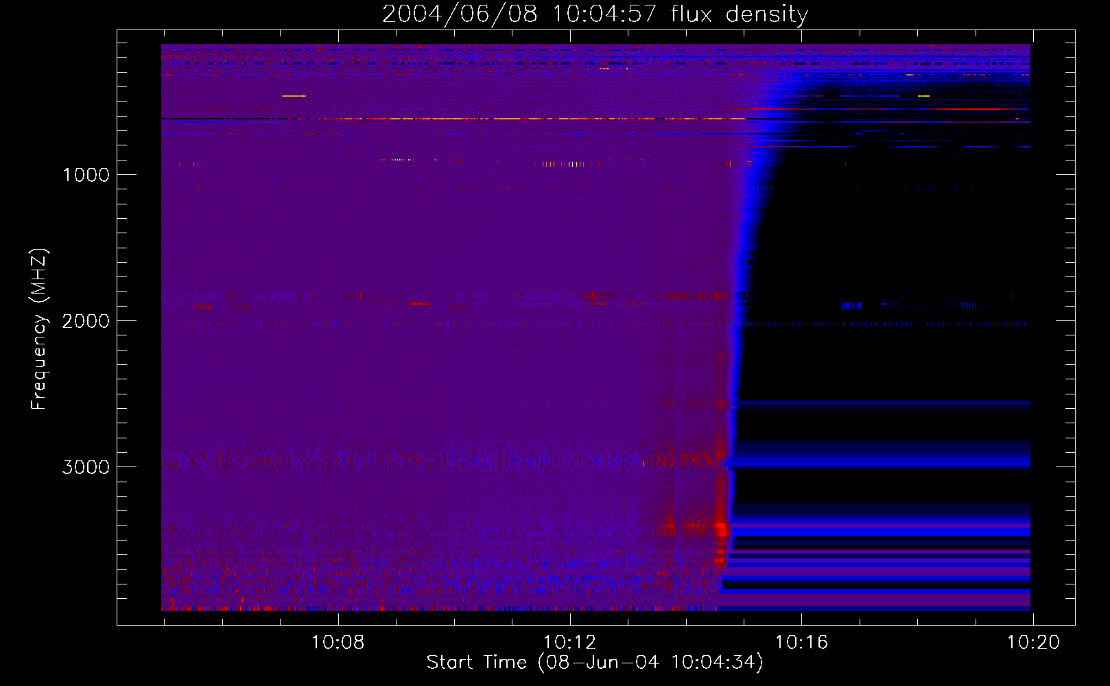The height and width of the screenshot is (686, 1110).
Task: Click the 2000 frequency tick label
Action: (86, 321)
